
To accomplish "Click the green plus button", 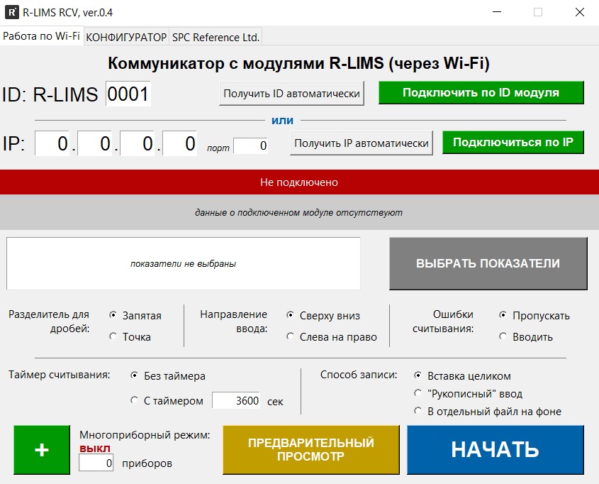I will 42,450.
